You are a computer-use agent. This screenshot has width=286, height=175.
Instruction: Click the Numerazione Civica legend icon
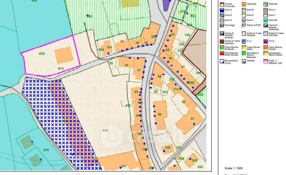click(x=222, y=61)
